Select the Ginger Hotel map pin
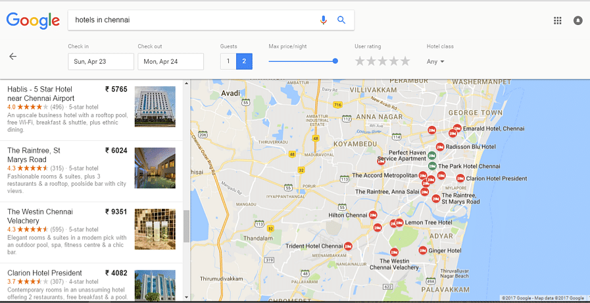590x303 pixels. point(423,250)
